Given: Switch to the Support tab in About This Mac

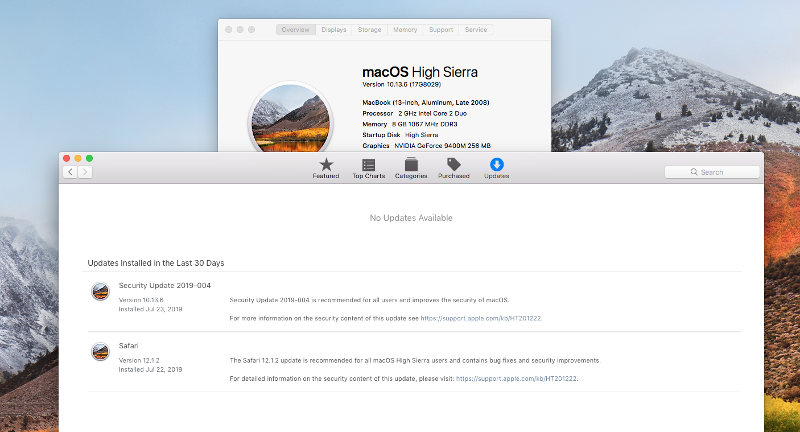Looking at the screenshot, I should (442, 30).
